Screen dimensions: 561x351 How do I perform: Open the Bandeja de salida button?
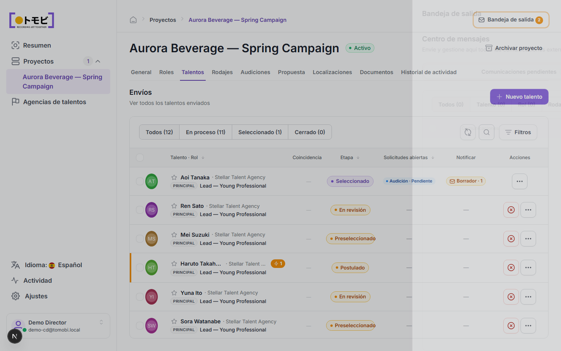pos(511,20)
